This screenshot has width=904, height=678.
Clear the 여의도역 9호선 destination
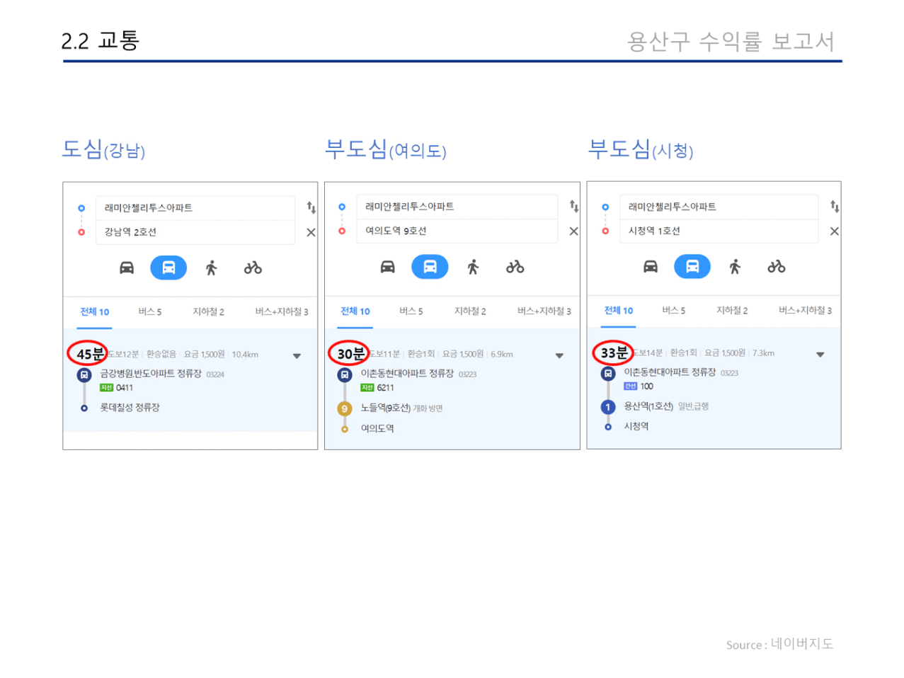tap(573, 231)
